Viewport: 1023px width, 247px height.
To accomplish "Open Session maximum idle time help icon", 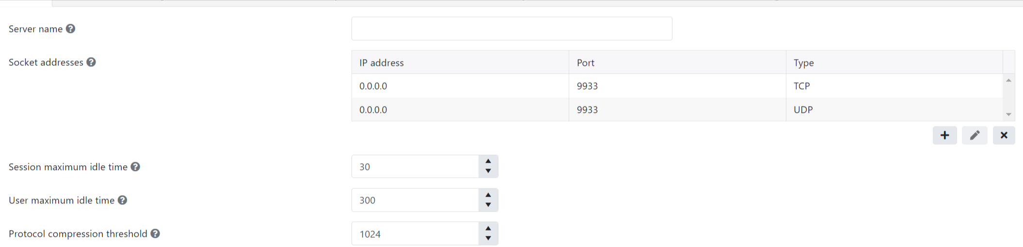I will pos(136,167).
